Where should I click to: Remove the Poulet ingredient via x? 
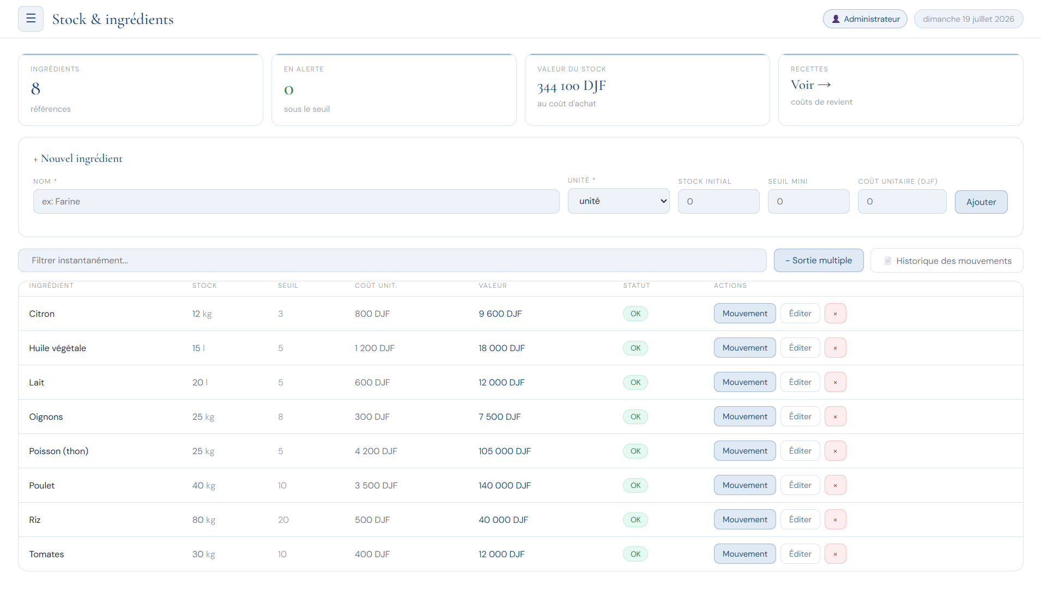(x=835, y=485)
